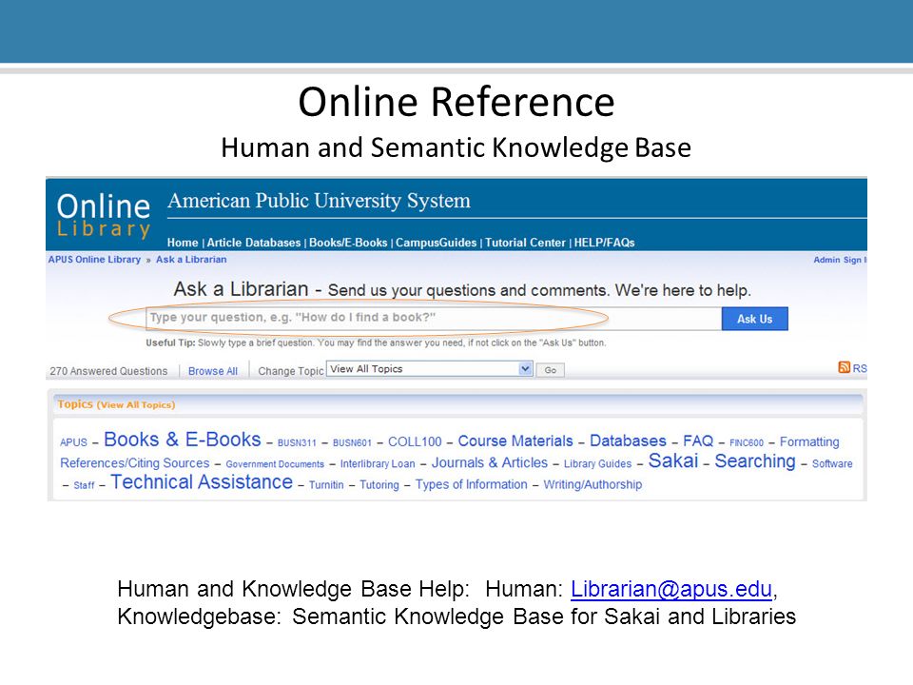Open the Government Documents topic

tap(275, 464)
